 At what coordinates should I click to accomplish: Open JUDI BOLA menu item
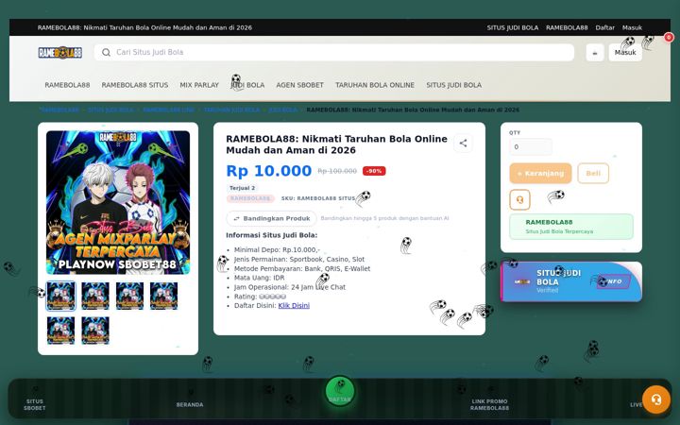[x=247, y=85]
